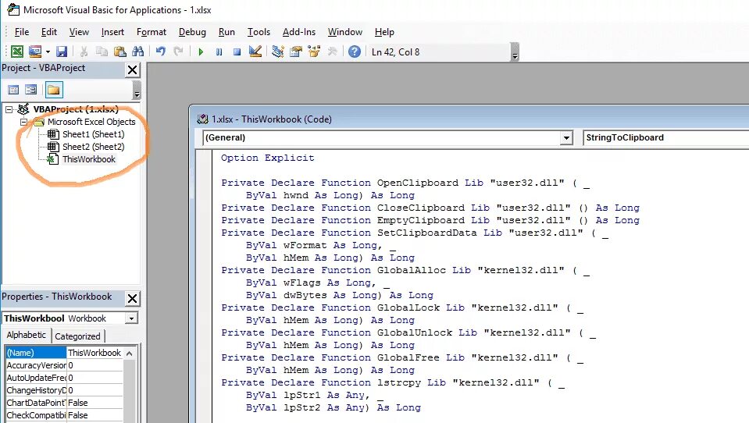Pause execution with the Break icon
The image size is (749, 423).
tap(219, 52)
